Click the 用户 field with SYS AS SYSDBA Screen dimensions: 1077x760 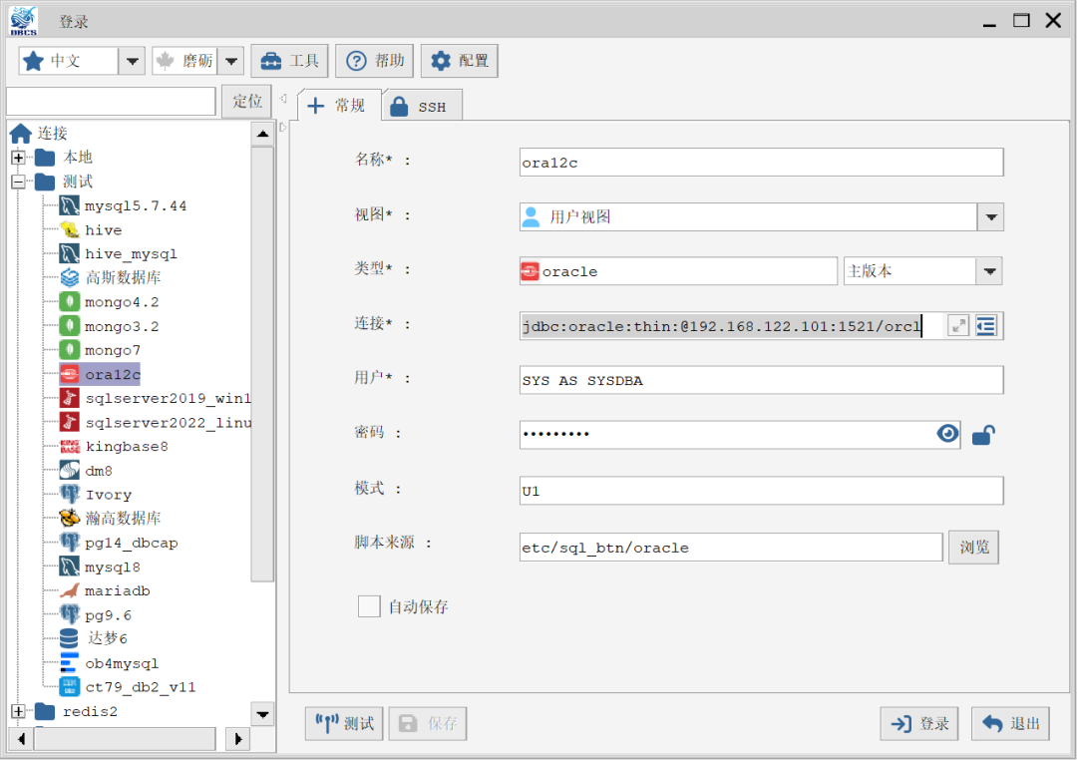(x=761, y=380)
